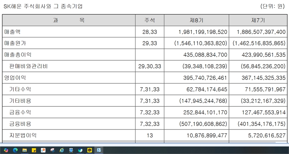Image resolution: width=289 pixels, height=154 pixels.
Task: Select the 지분법이익 row label
Action: 23,135
